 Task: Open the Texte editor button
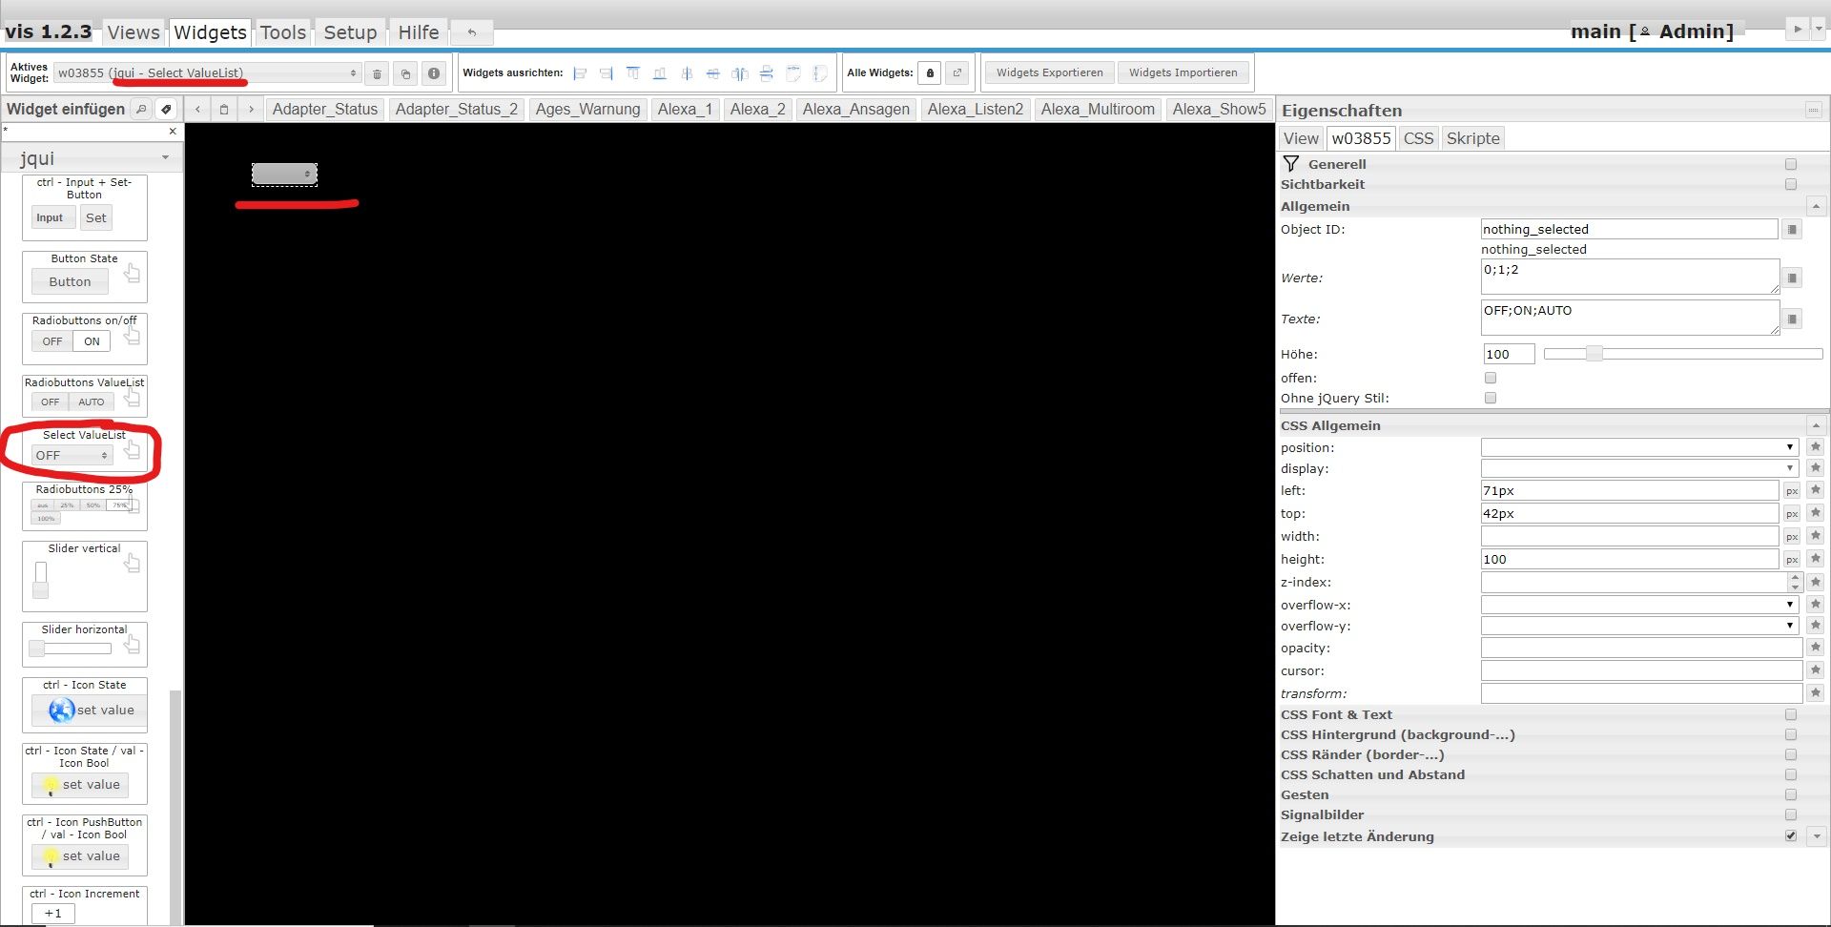pyautogui.click(x=1792, y=319)
